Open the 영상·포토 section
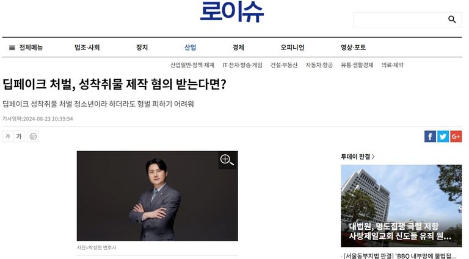469x259 pixels. pyautogui.click(x=353, y=48)
